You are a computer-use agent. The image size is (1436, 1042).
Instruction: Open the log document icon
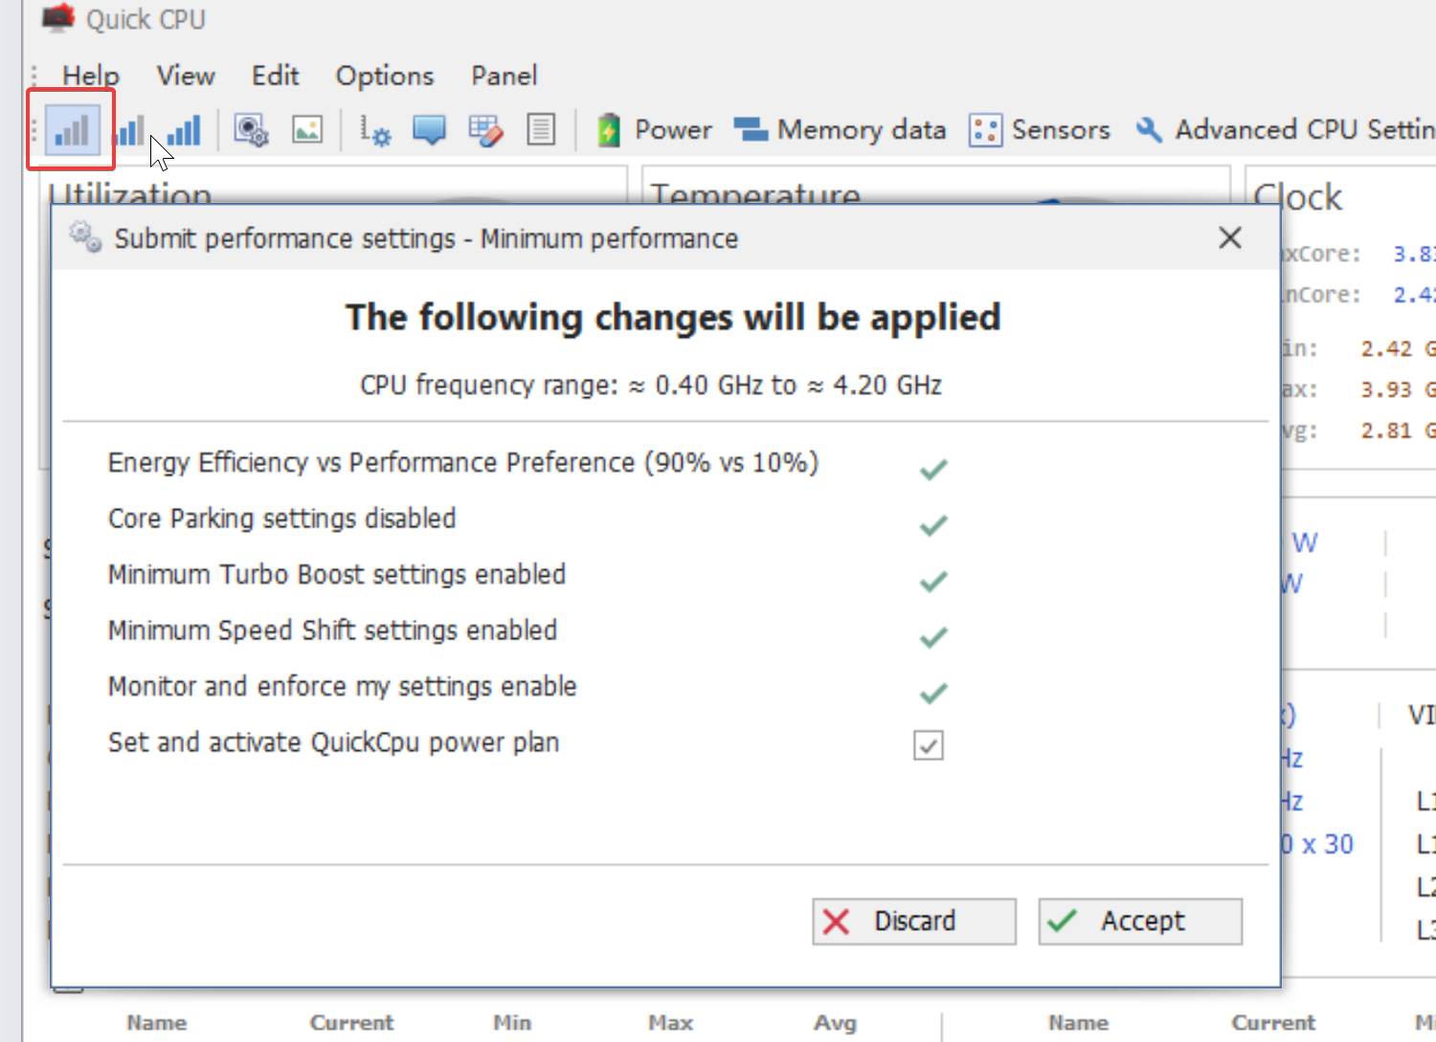point(541,130)
